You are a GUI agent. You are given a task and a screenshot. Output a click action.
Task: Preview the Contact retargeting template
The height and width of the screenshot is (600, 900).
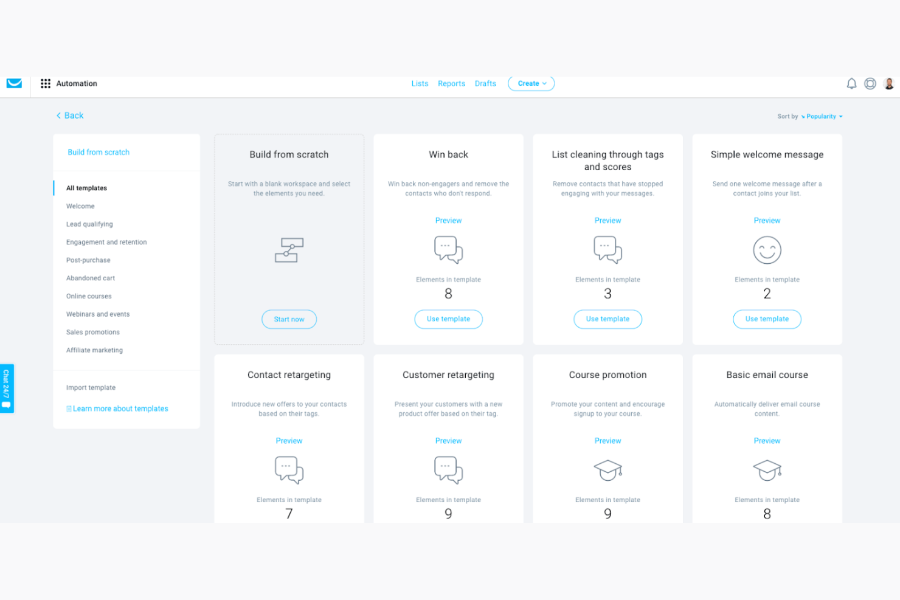(x=289, y=441)
